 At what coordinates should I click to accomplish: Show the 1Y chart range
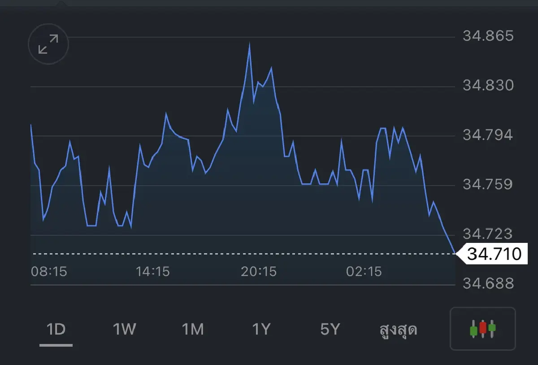pyautogui.click(x=261, y=330)
